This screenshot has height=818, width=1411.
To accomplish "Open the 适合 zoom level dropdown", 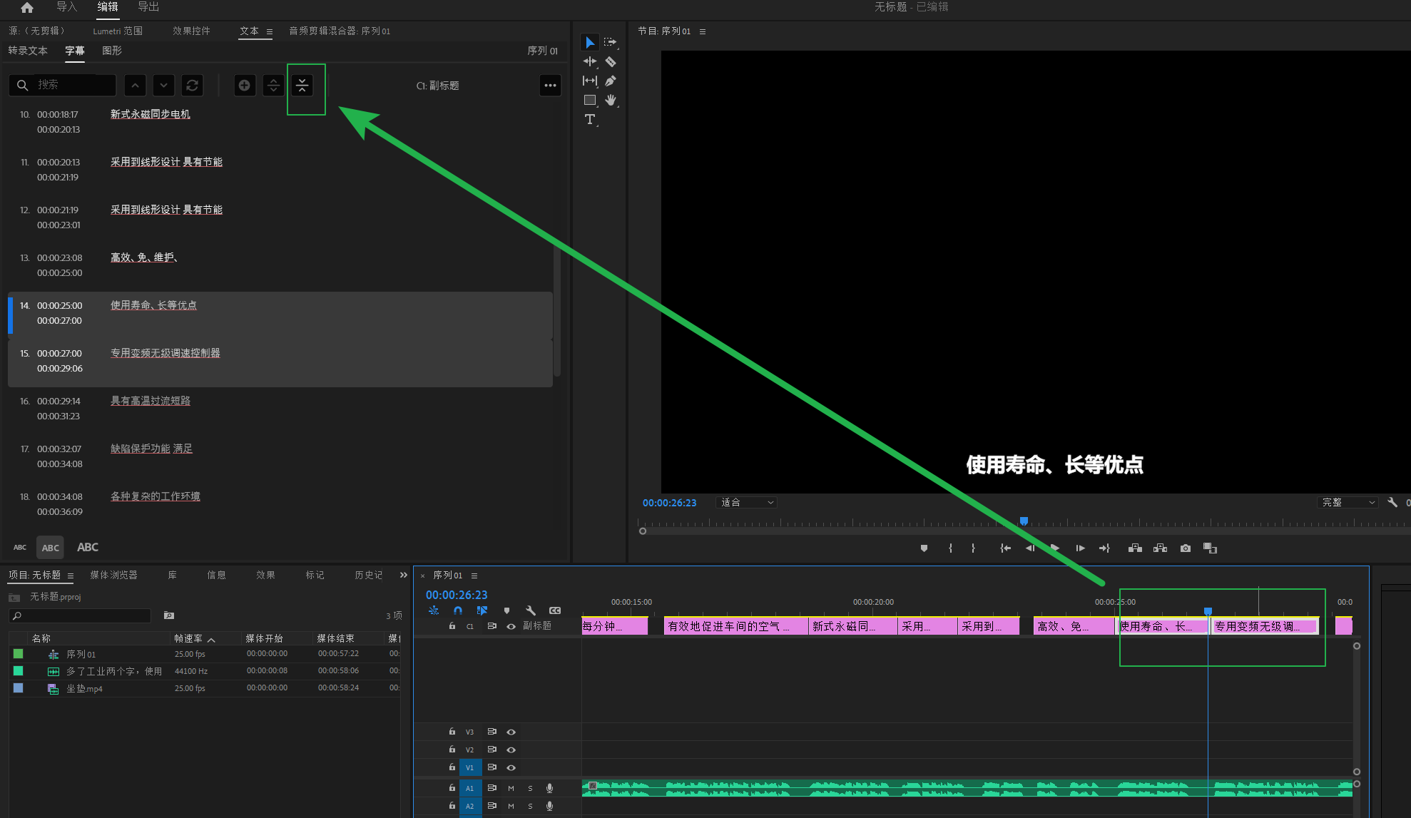I will tap(746, 503).
